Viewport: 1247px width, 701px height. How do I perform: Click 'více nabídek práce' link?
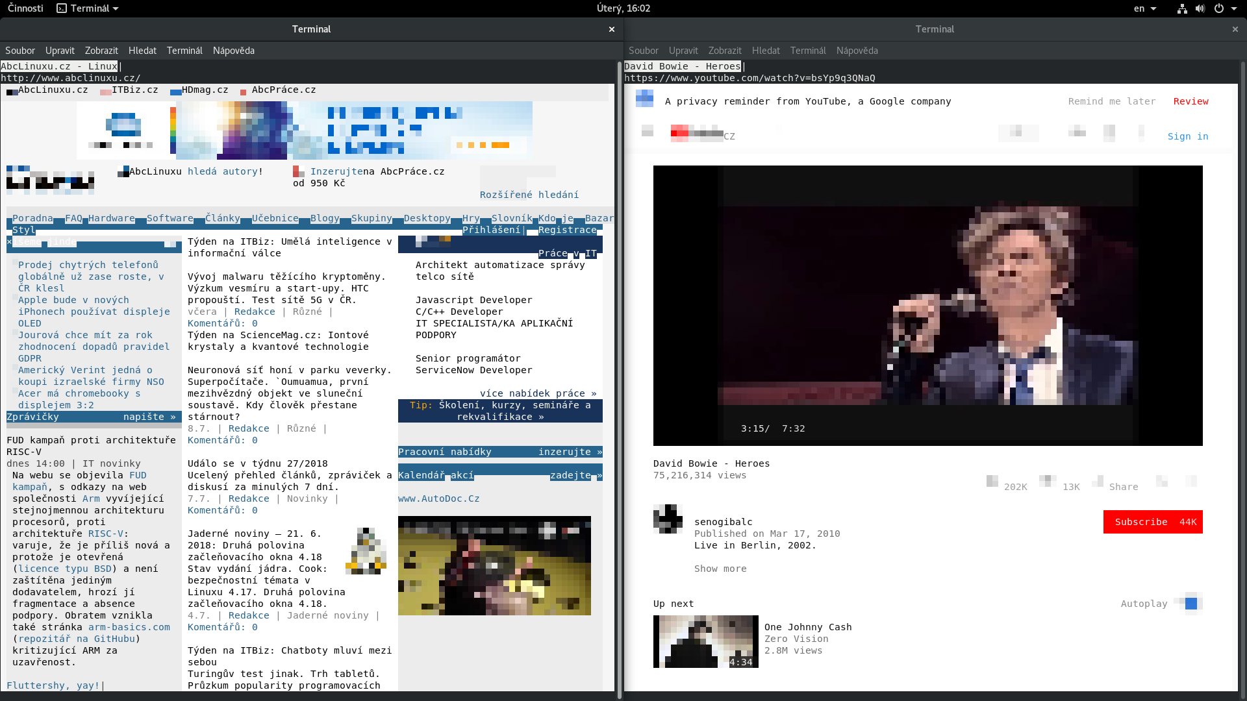click(538, 394)
